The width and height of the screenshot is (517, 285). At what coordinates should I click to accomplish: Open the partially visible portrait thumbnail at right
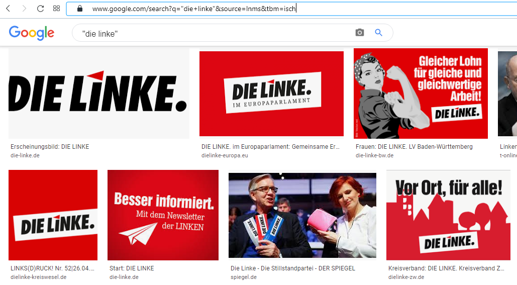[x=507, y=93]
